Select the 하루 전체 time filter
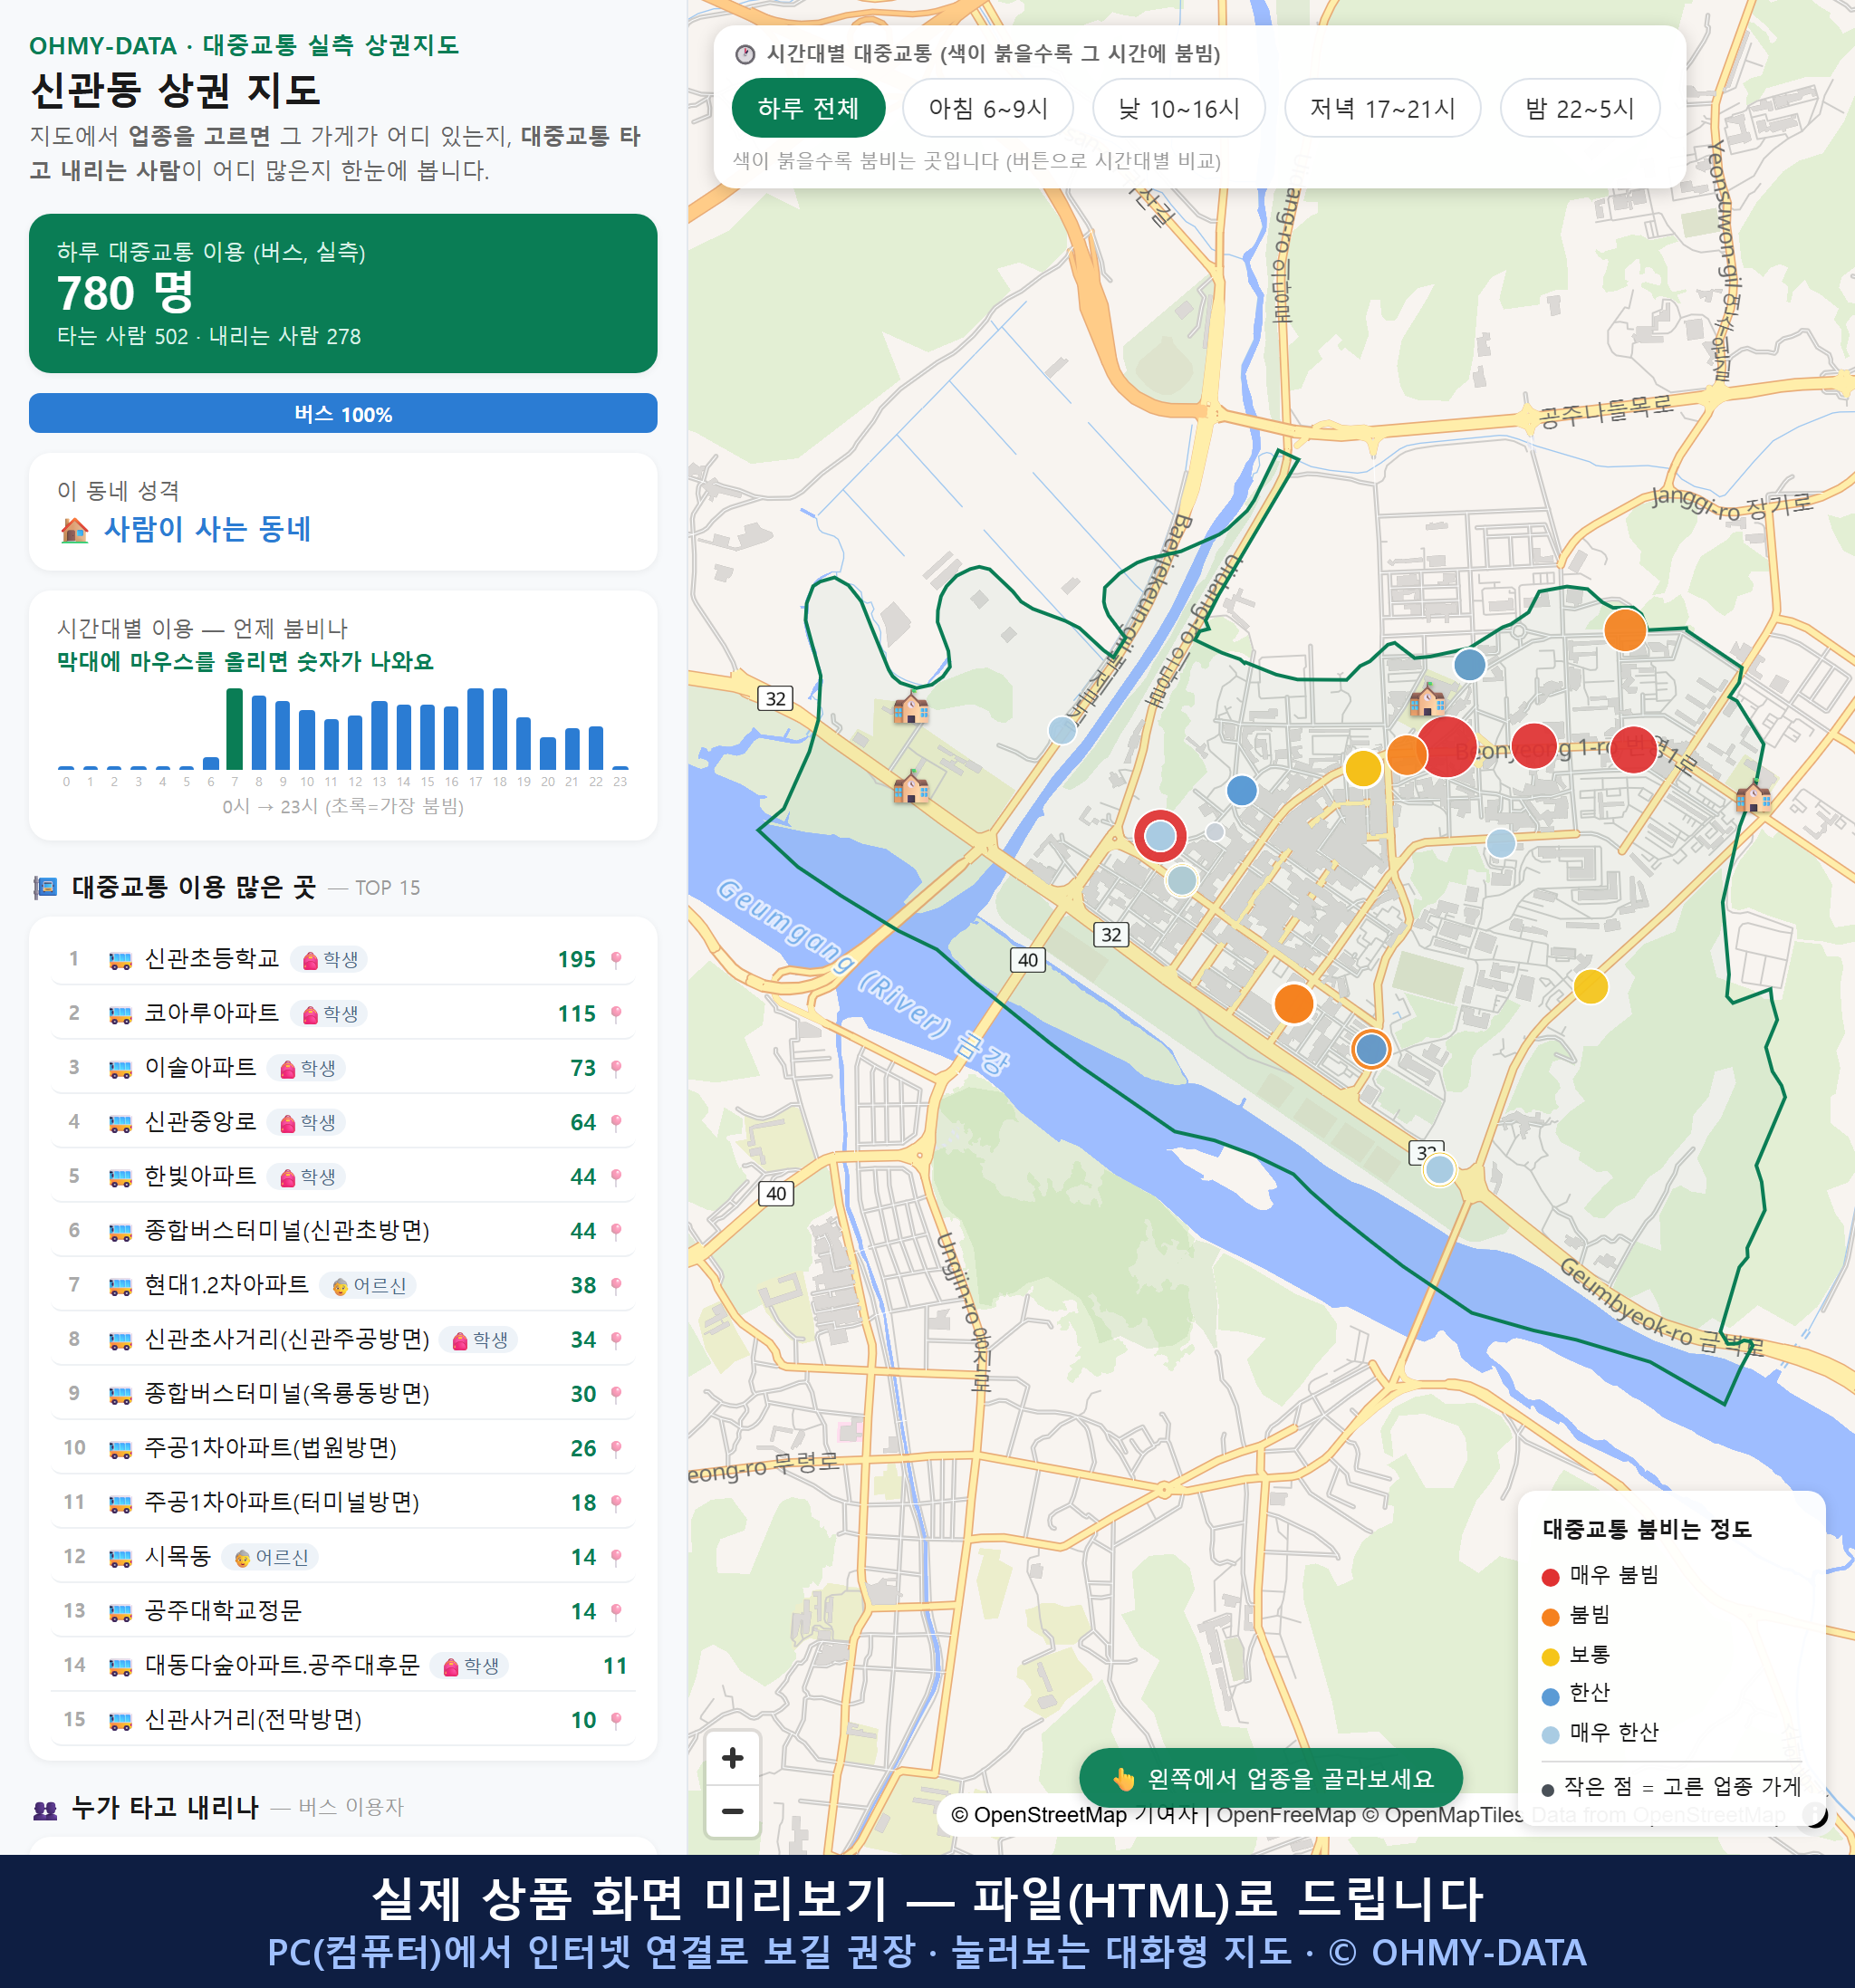 (808, 108)
